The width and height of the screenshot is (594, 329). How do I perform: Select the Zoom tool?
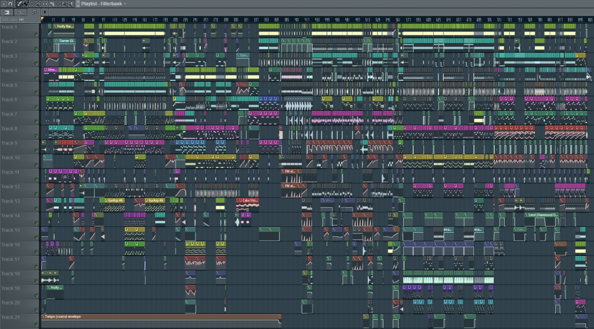tap(64, 4)
